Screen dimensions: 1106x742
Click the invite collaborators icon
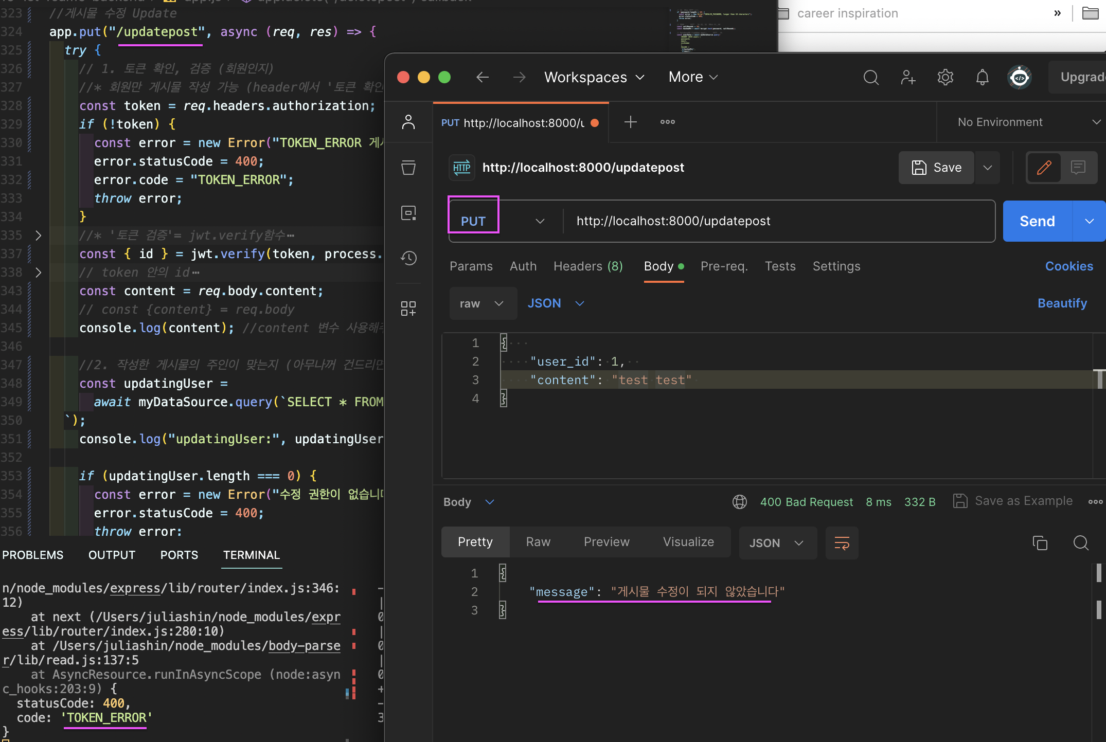[x=908, y=78]
